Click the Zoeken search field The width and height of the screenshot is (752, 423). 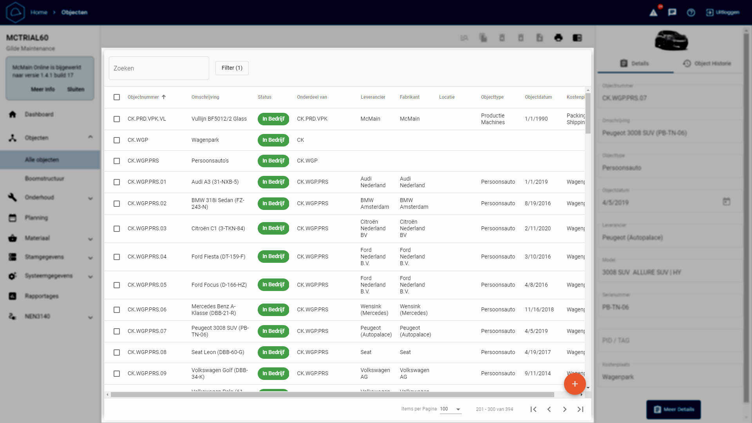pos(159,68)
